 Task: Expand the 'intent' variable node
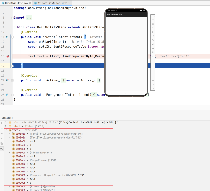pos(6,126)
